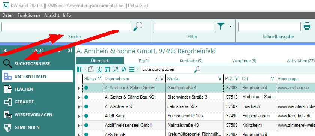Open the Funktionen menu
The image size is (315, 136).
(x=29, y=15)
